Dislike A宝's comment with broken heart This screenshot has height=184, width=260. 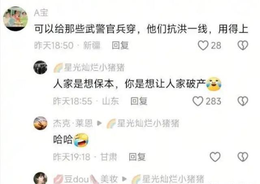(243, 45)
